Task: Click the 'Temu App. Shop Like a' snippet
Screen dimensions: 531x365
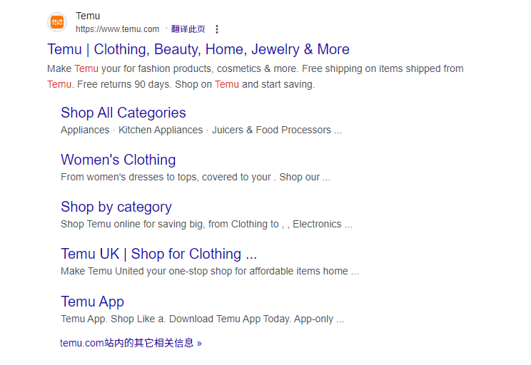Action: coord(203,319)
